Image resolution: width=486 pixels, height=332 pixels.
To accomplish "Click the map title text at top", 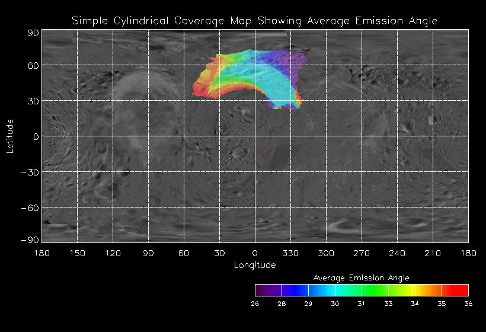I will (x=254, y=21).
